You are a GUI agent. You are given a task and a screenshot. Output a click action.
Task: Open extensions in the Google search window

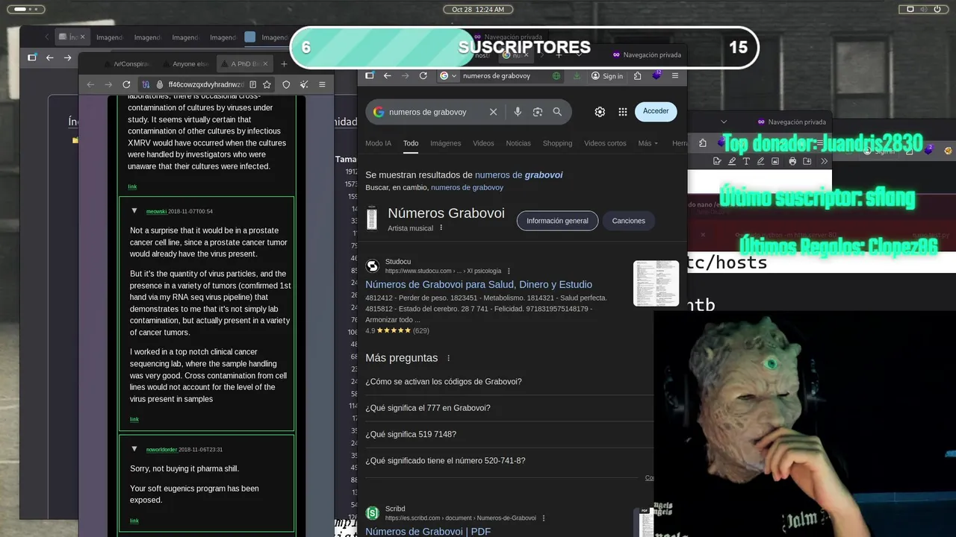tap(637, 75)
